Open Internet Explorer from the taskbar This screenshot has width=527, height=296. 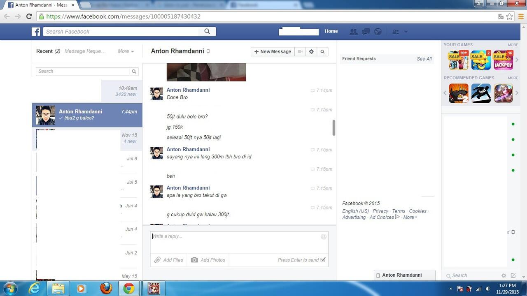click(34, 288)
